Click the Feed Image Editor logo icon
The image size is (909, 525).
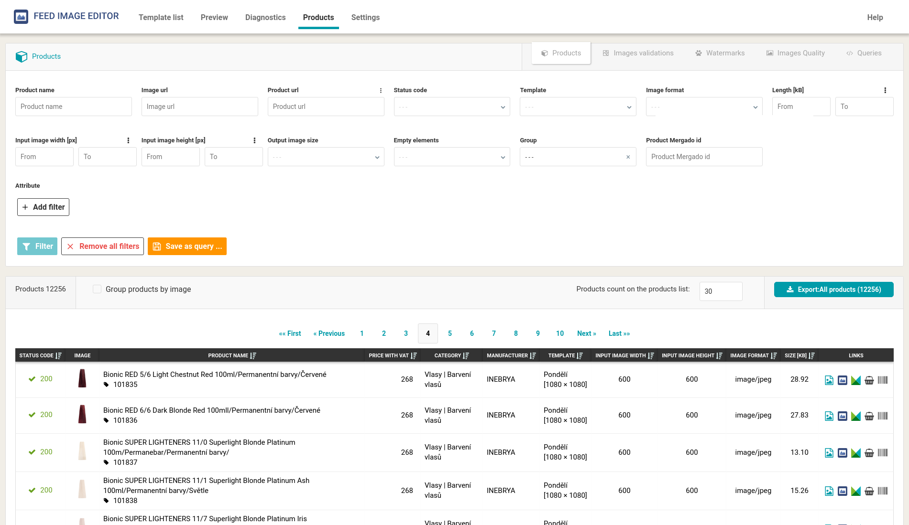(21, 17)
